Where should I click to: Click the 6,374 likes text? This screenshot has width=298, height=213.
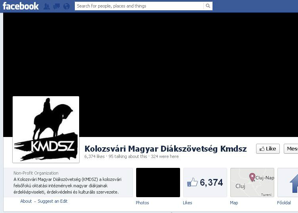coord(95,156)
